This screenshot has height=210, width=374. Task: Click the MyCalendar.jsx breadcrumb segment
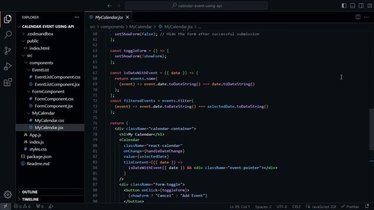[x=178, y=27]
